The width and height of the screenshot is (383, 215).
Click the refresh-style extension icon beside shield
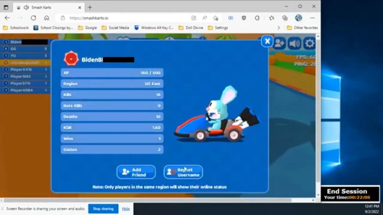click(x=257, y=18)
